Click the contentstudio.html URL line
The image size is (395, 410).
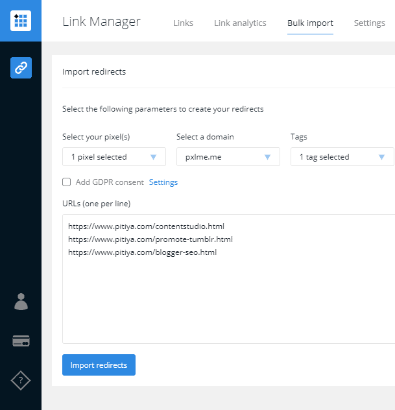coord(146,226)
